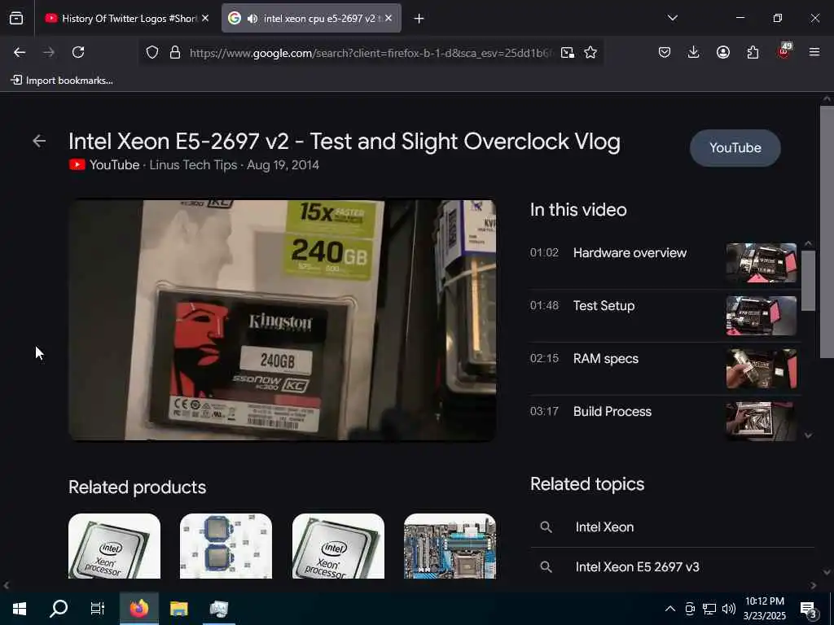This screenshot has width=834, height=625.
Task: Click the browser forward arrow
Action: tap(49, 52)
